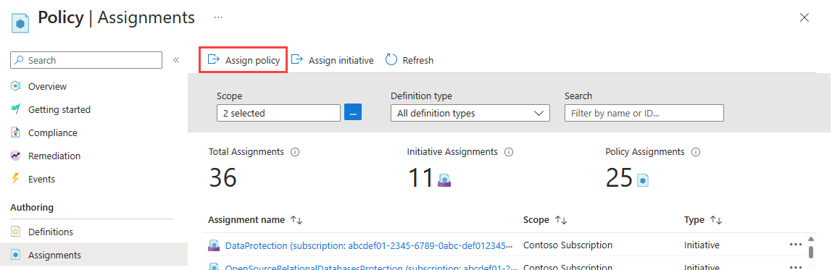Click the Getting started icon
Screen dimensions: 840x270
[x=16, y=109]
